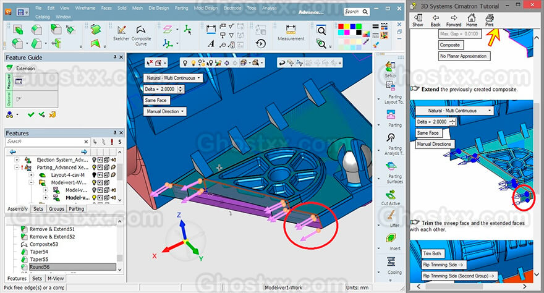Click the orange Cancel icon in Feature Guide
The image size is (544, 293).
coord(53,114)
